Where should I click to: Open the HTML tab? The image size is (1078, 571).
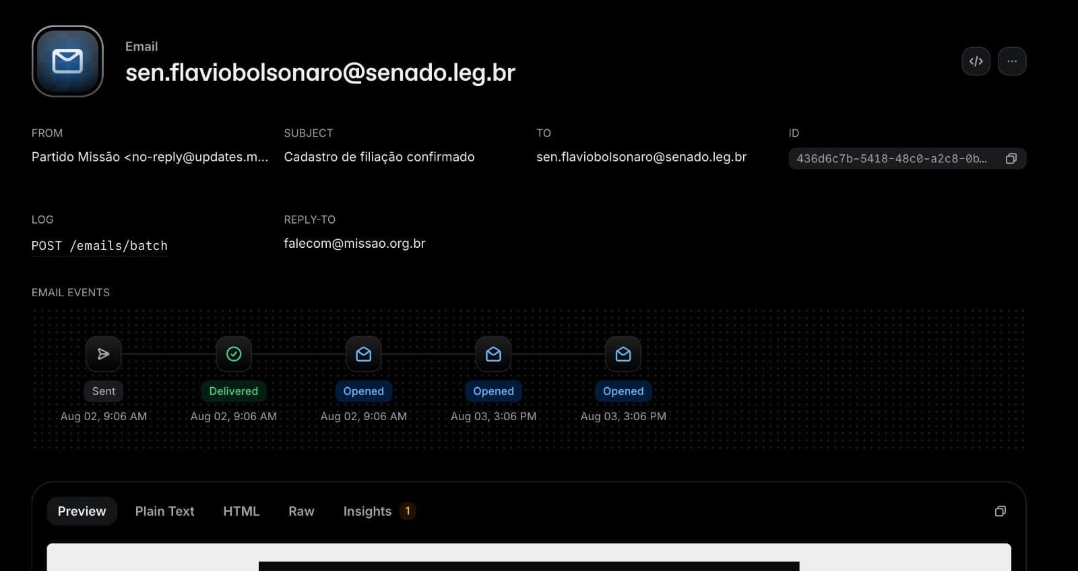(x=241, y=512)
